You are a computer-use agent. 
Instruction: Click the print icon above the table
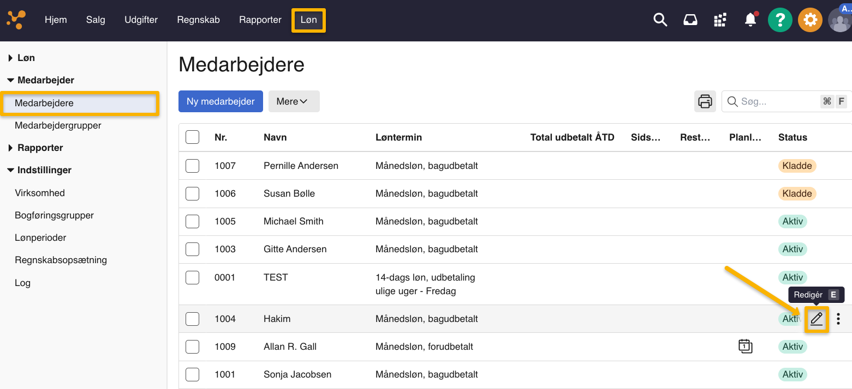705,101
